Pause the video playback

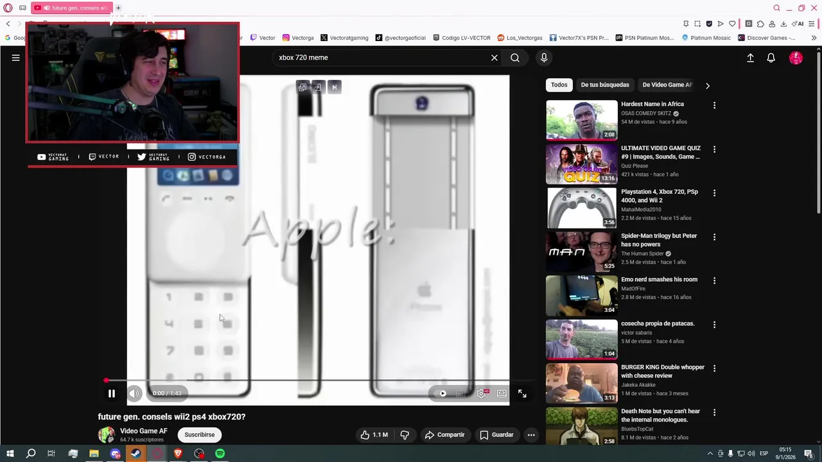click(x=111, y=393)
